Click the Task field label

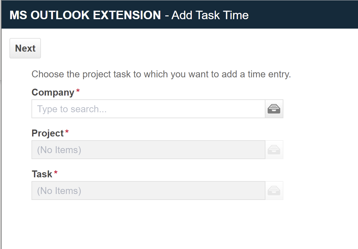coord(42,174)
